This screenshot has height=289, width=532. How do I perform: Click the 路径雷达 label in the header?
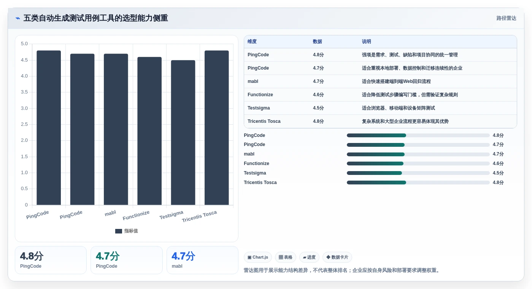506,18
